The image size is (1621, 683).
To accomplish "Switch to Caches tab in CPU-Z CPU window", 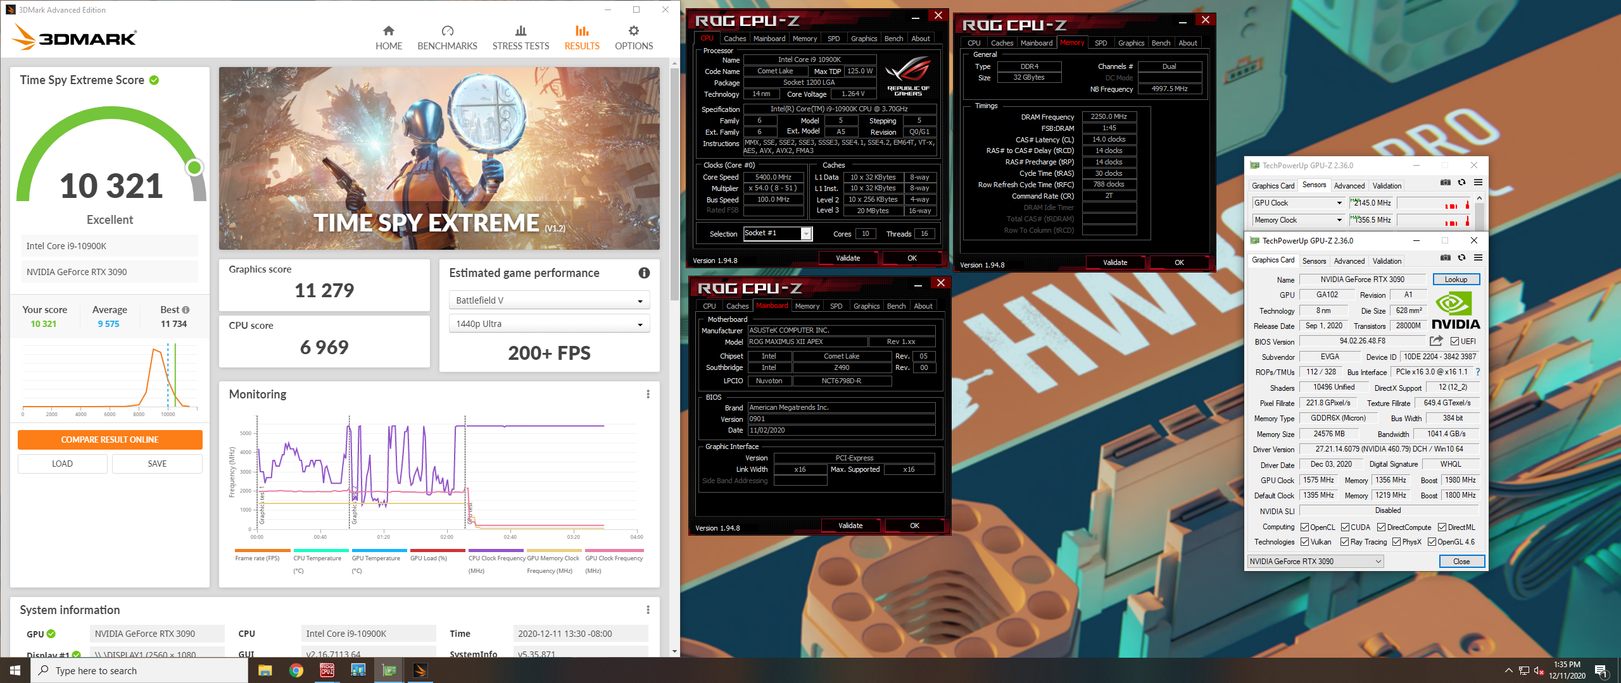I will click(735, 39).
